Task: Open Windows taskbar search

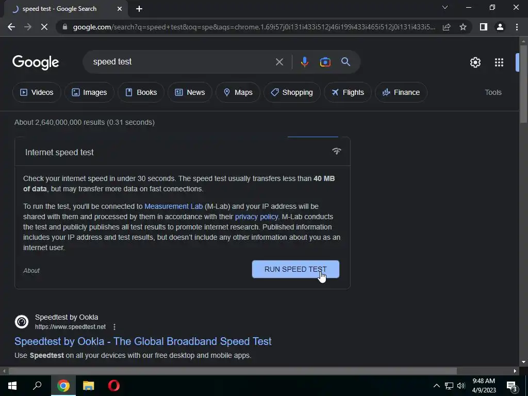Action: pyautogui.click(x=37, y=386)
